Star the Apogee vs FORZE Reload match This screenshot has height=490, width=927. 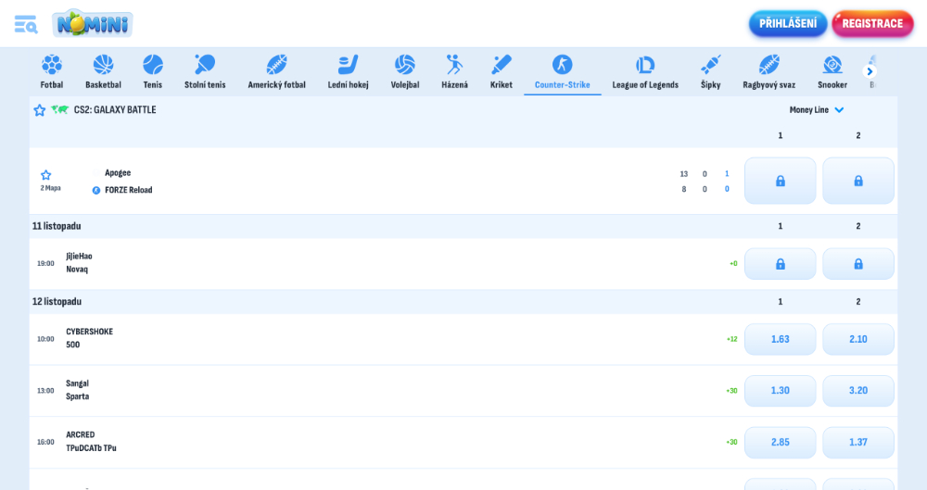click(45, 174)
